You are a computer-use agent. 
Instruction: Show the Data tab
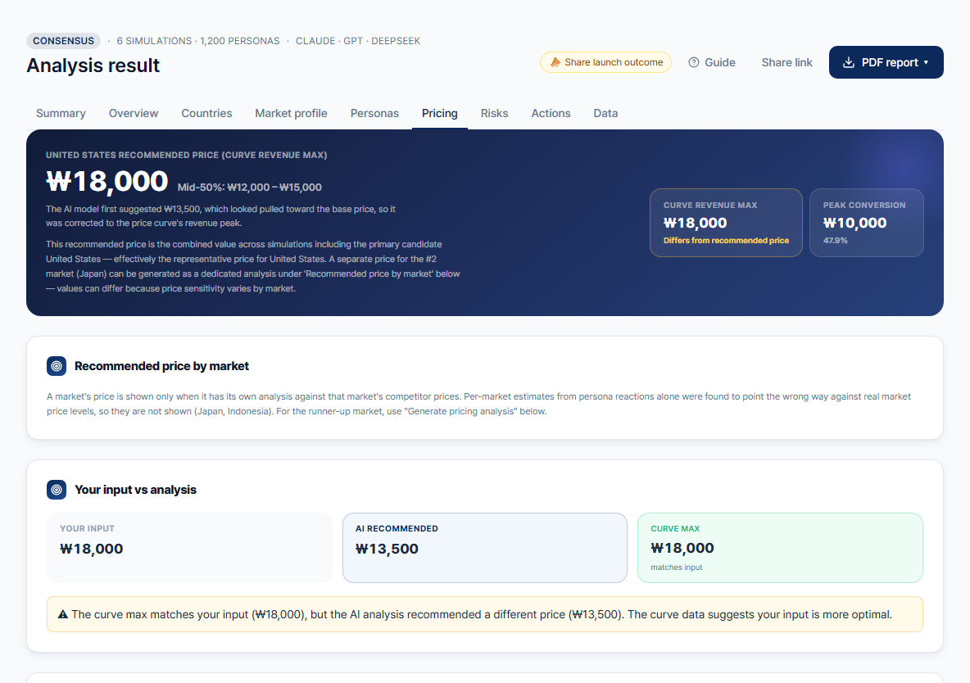pyautogui.click(x=605, y=113)
